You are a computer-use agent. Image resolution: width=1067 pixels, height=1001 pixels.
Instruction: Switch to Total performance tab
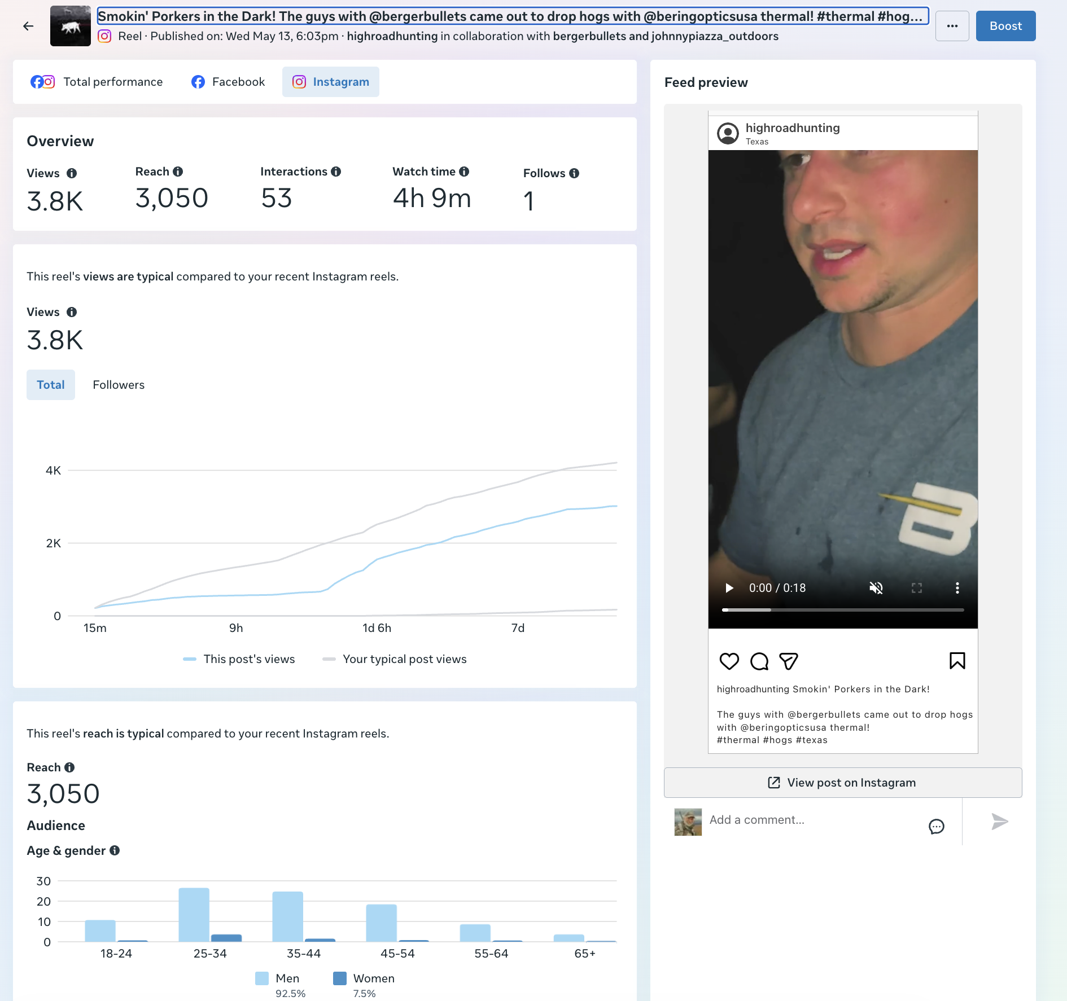click(x=97, y=82)
